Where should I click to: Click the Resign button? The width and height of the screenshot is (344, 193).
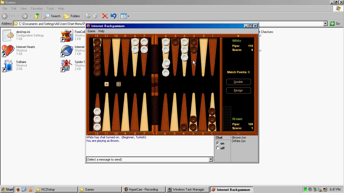[238, 90]
